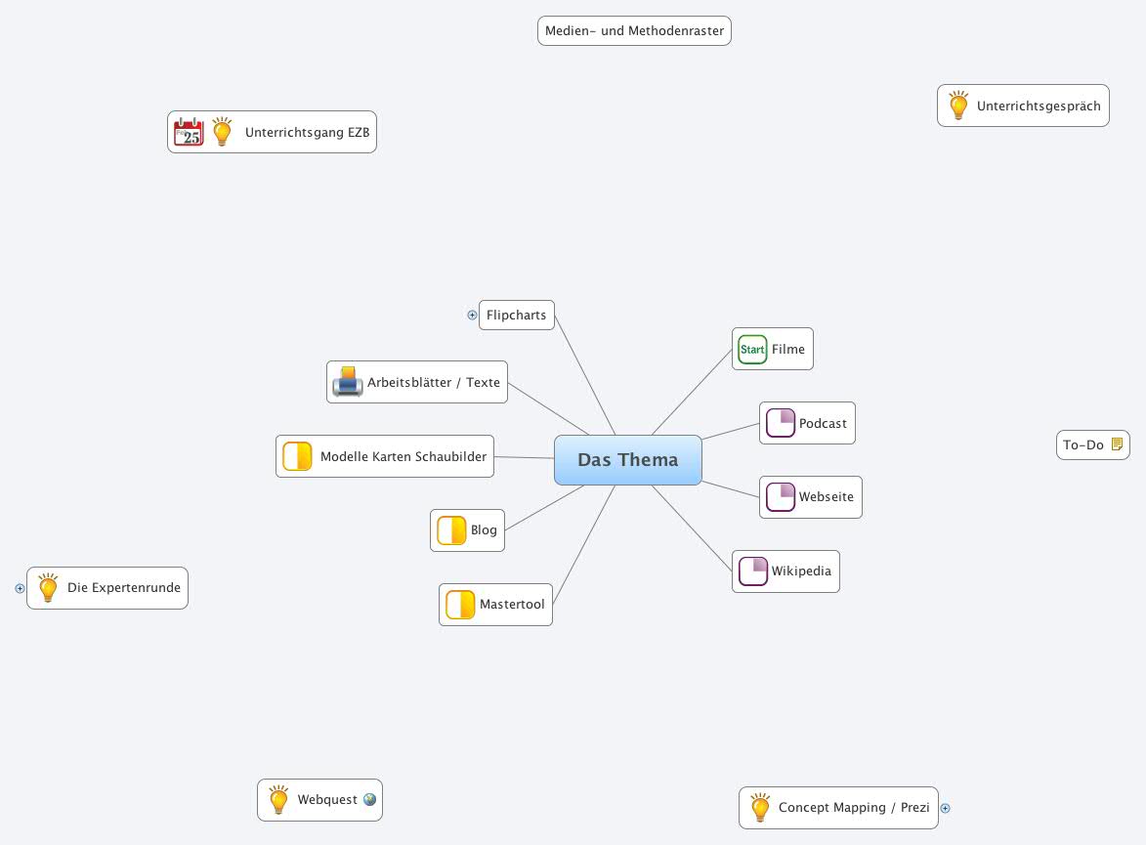Click the yellow card icon on Mastertool
The height and width of the screenshot is (845, 1146).
click(x=460, y=604)
